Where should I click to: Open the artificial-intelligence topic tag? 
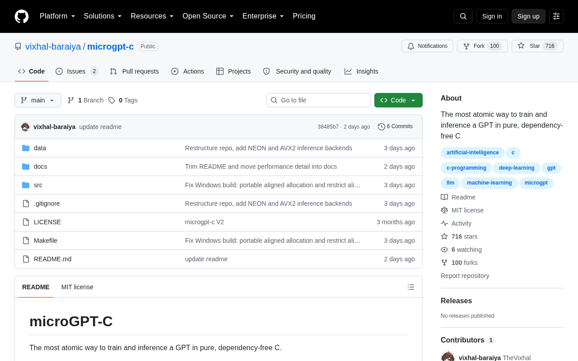coord(473,153)
